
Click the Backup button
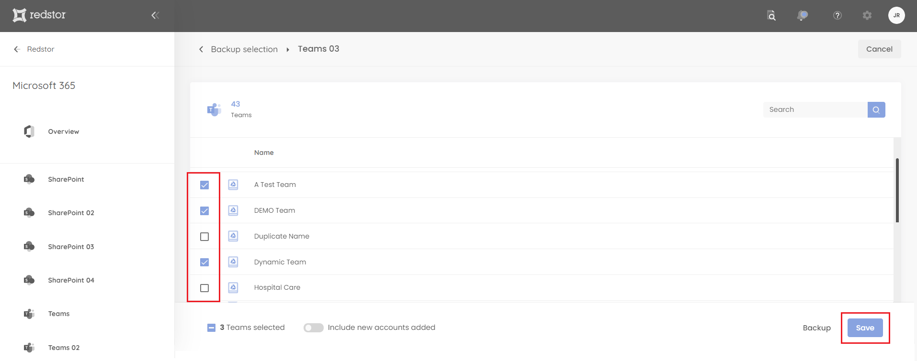coord(816,328)
